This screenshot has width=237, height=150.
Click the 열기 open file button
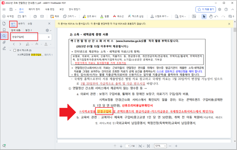point(22,16)
